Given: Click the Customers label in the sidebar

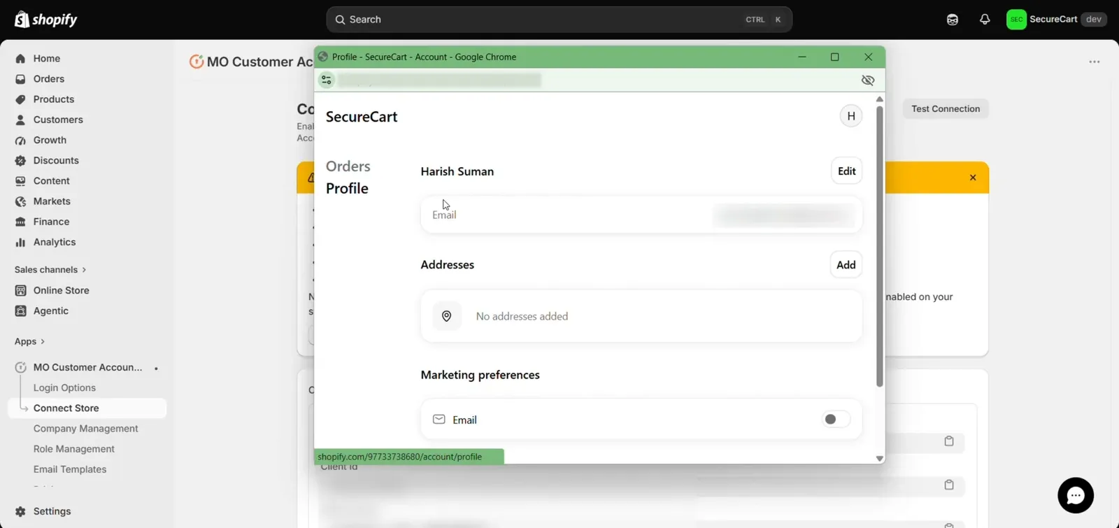Looking at the screenshot, I should click(x=58, y=120).
